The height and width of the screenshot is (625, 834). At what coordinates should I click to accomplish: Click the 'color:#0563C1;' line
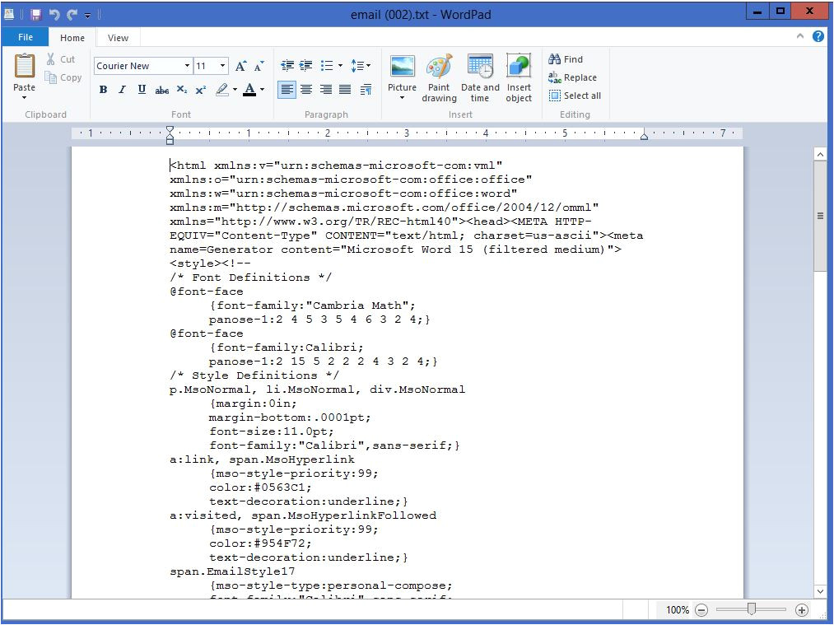point(261,487)
